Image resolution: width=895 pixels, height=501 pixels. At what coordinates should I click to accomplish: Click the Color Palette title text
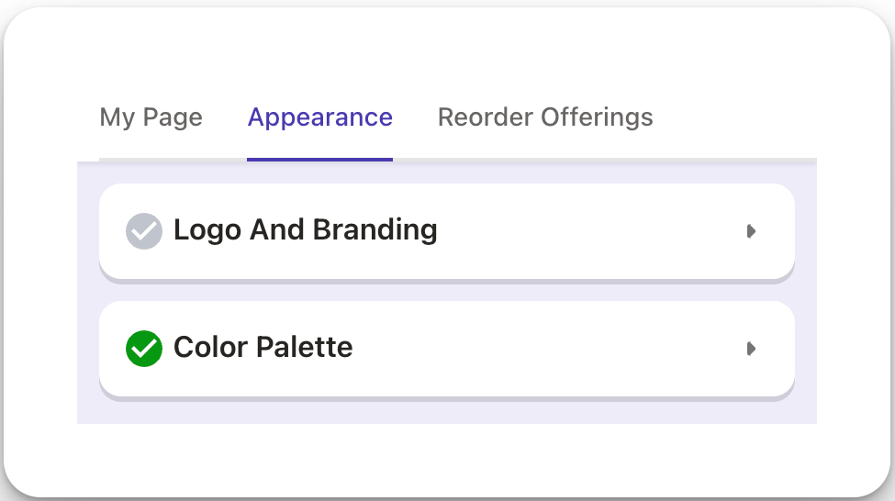pyautogui.click(x=263, y=347)
